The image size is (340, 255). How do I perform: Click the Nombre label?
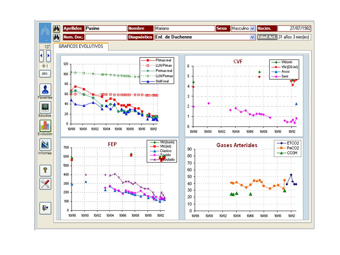pyautogui.click(x=141, y=28)
